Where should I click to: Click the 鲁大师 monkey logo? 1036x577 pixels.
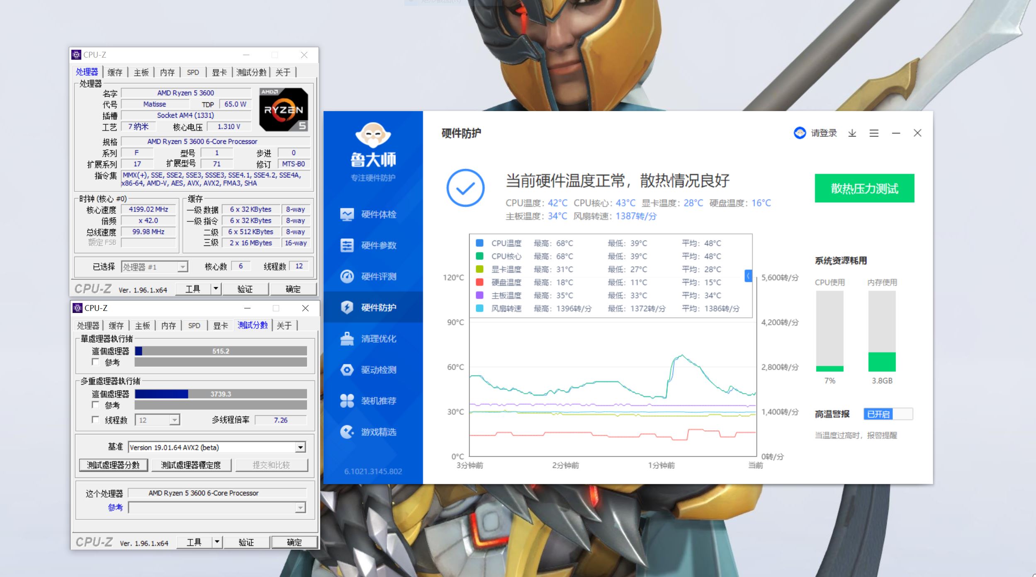(x=373, y=135)
